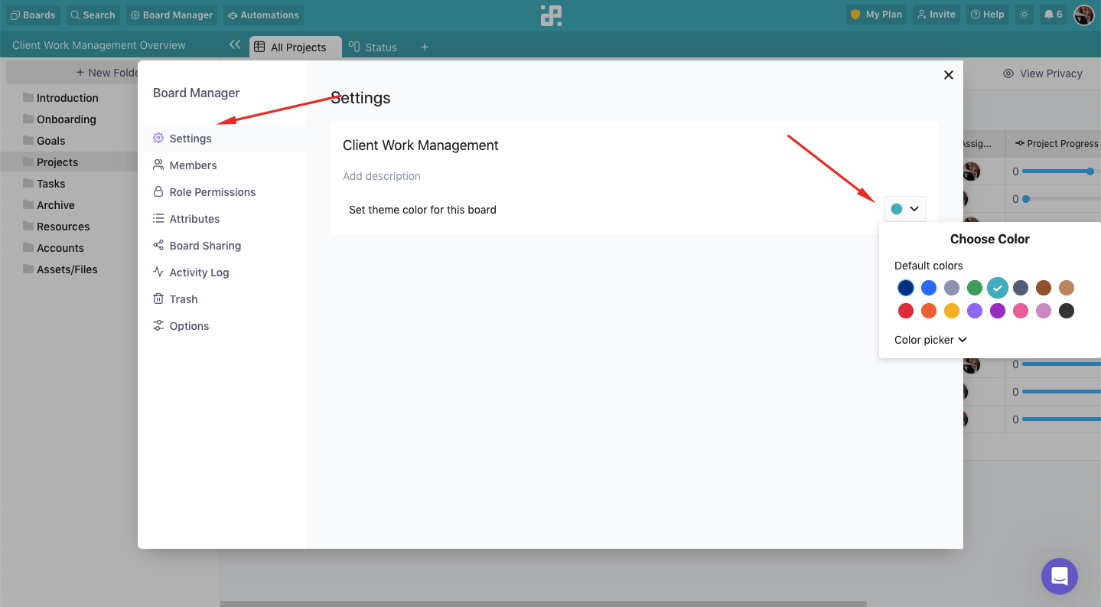Pick the bright blue color swatch

929,288
